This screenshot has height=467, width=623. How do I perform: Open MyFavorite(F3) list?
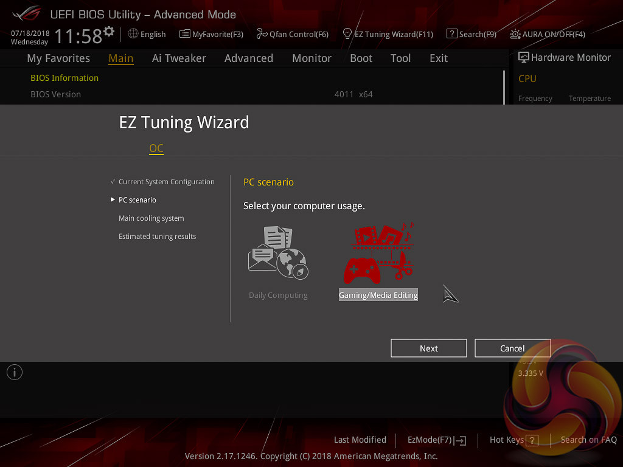click(x=211, y=34)
